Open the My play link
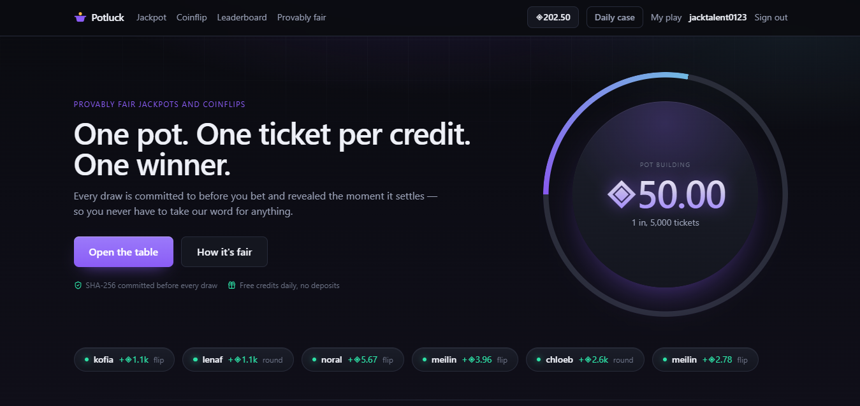This screenshot has width=860, height=406. tap(666, 17)
